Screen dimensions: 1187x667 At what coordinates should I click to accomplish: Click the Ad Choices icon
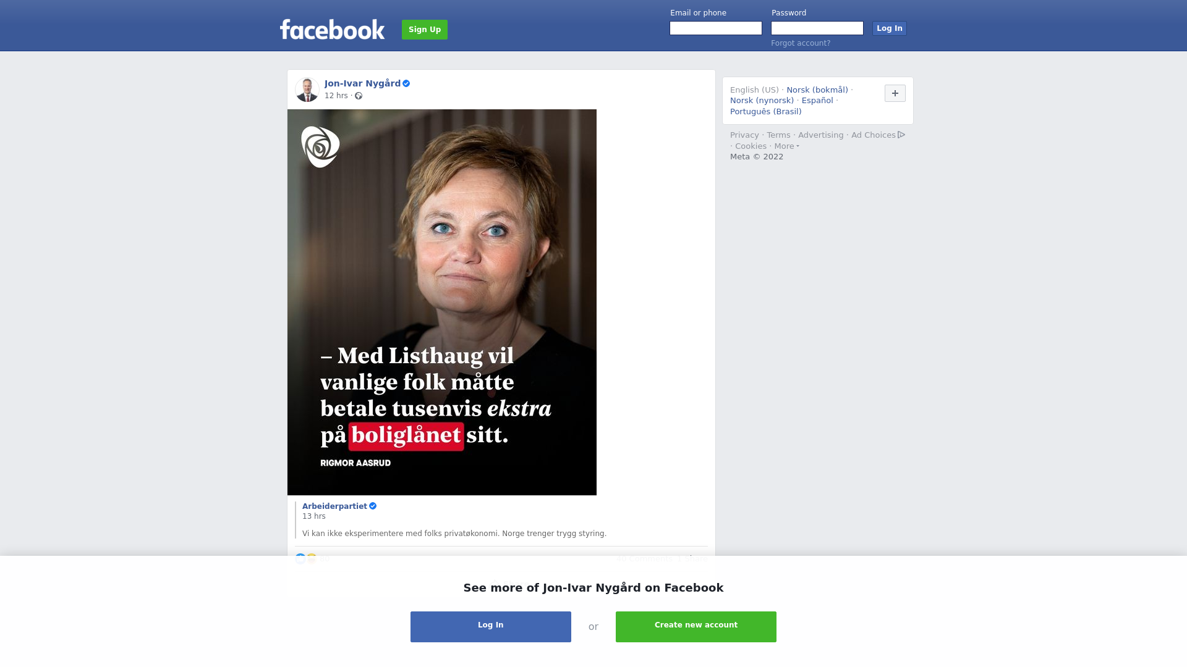901,135
